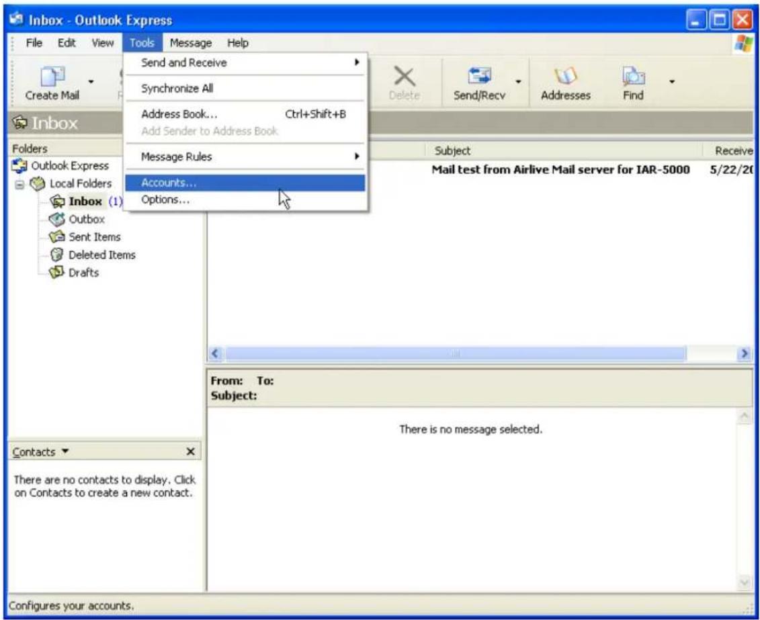Click the Outlook Express title bar icon
This screenshot has height=620, width=760.
(17, 19)
